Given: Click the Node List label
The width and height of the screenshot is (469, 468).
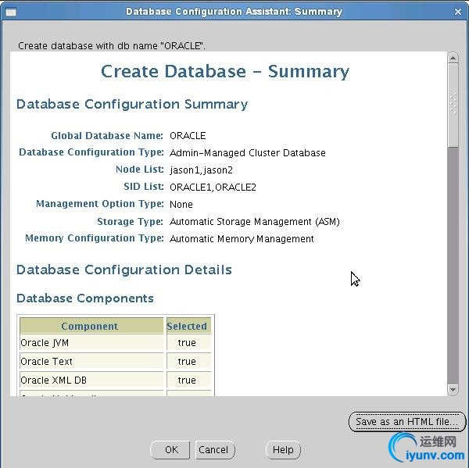Looking at the screenshot, I should pos(139,170).
